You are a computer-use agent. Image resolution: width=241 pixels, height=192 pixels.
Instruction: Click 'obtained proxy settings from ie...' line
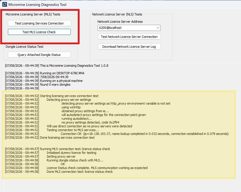coord(85,111)
